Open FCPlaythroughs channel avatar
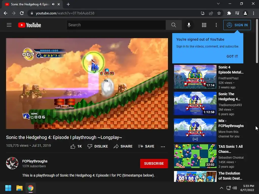 (12, 163)
